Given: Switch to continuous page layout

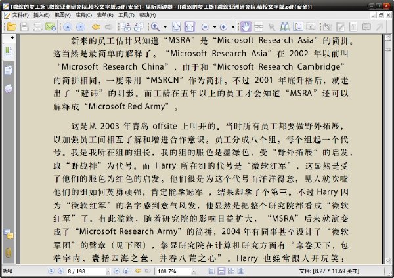Looking at the screenshot, I should coord(221,271).
